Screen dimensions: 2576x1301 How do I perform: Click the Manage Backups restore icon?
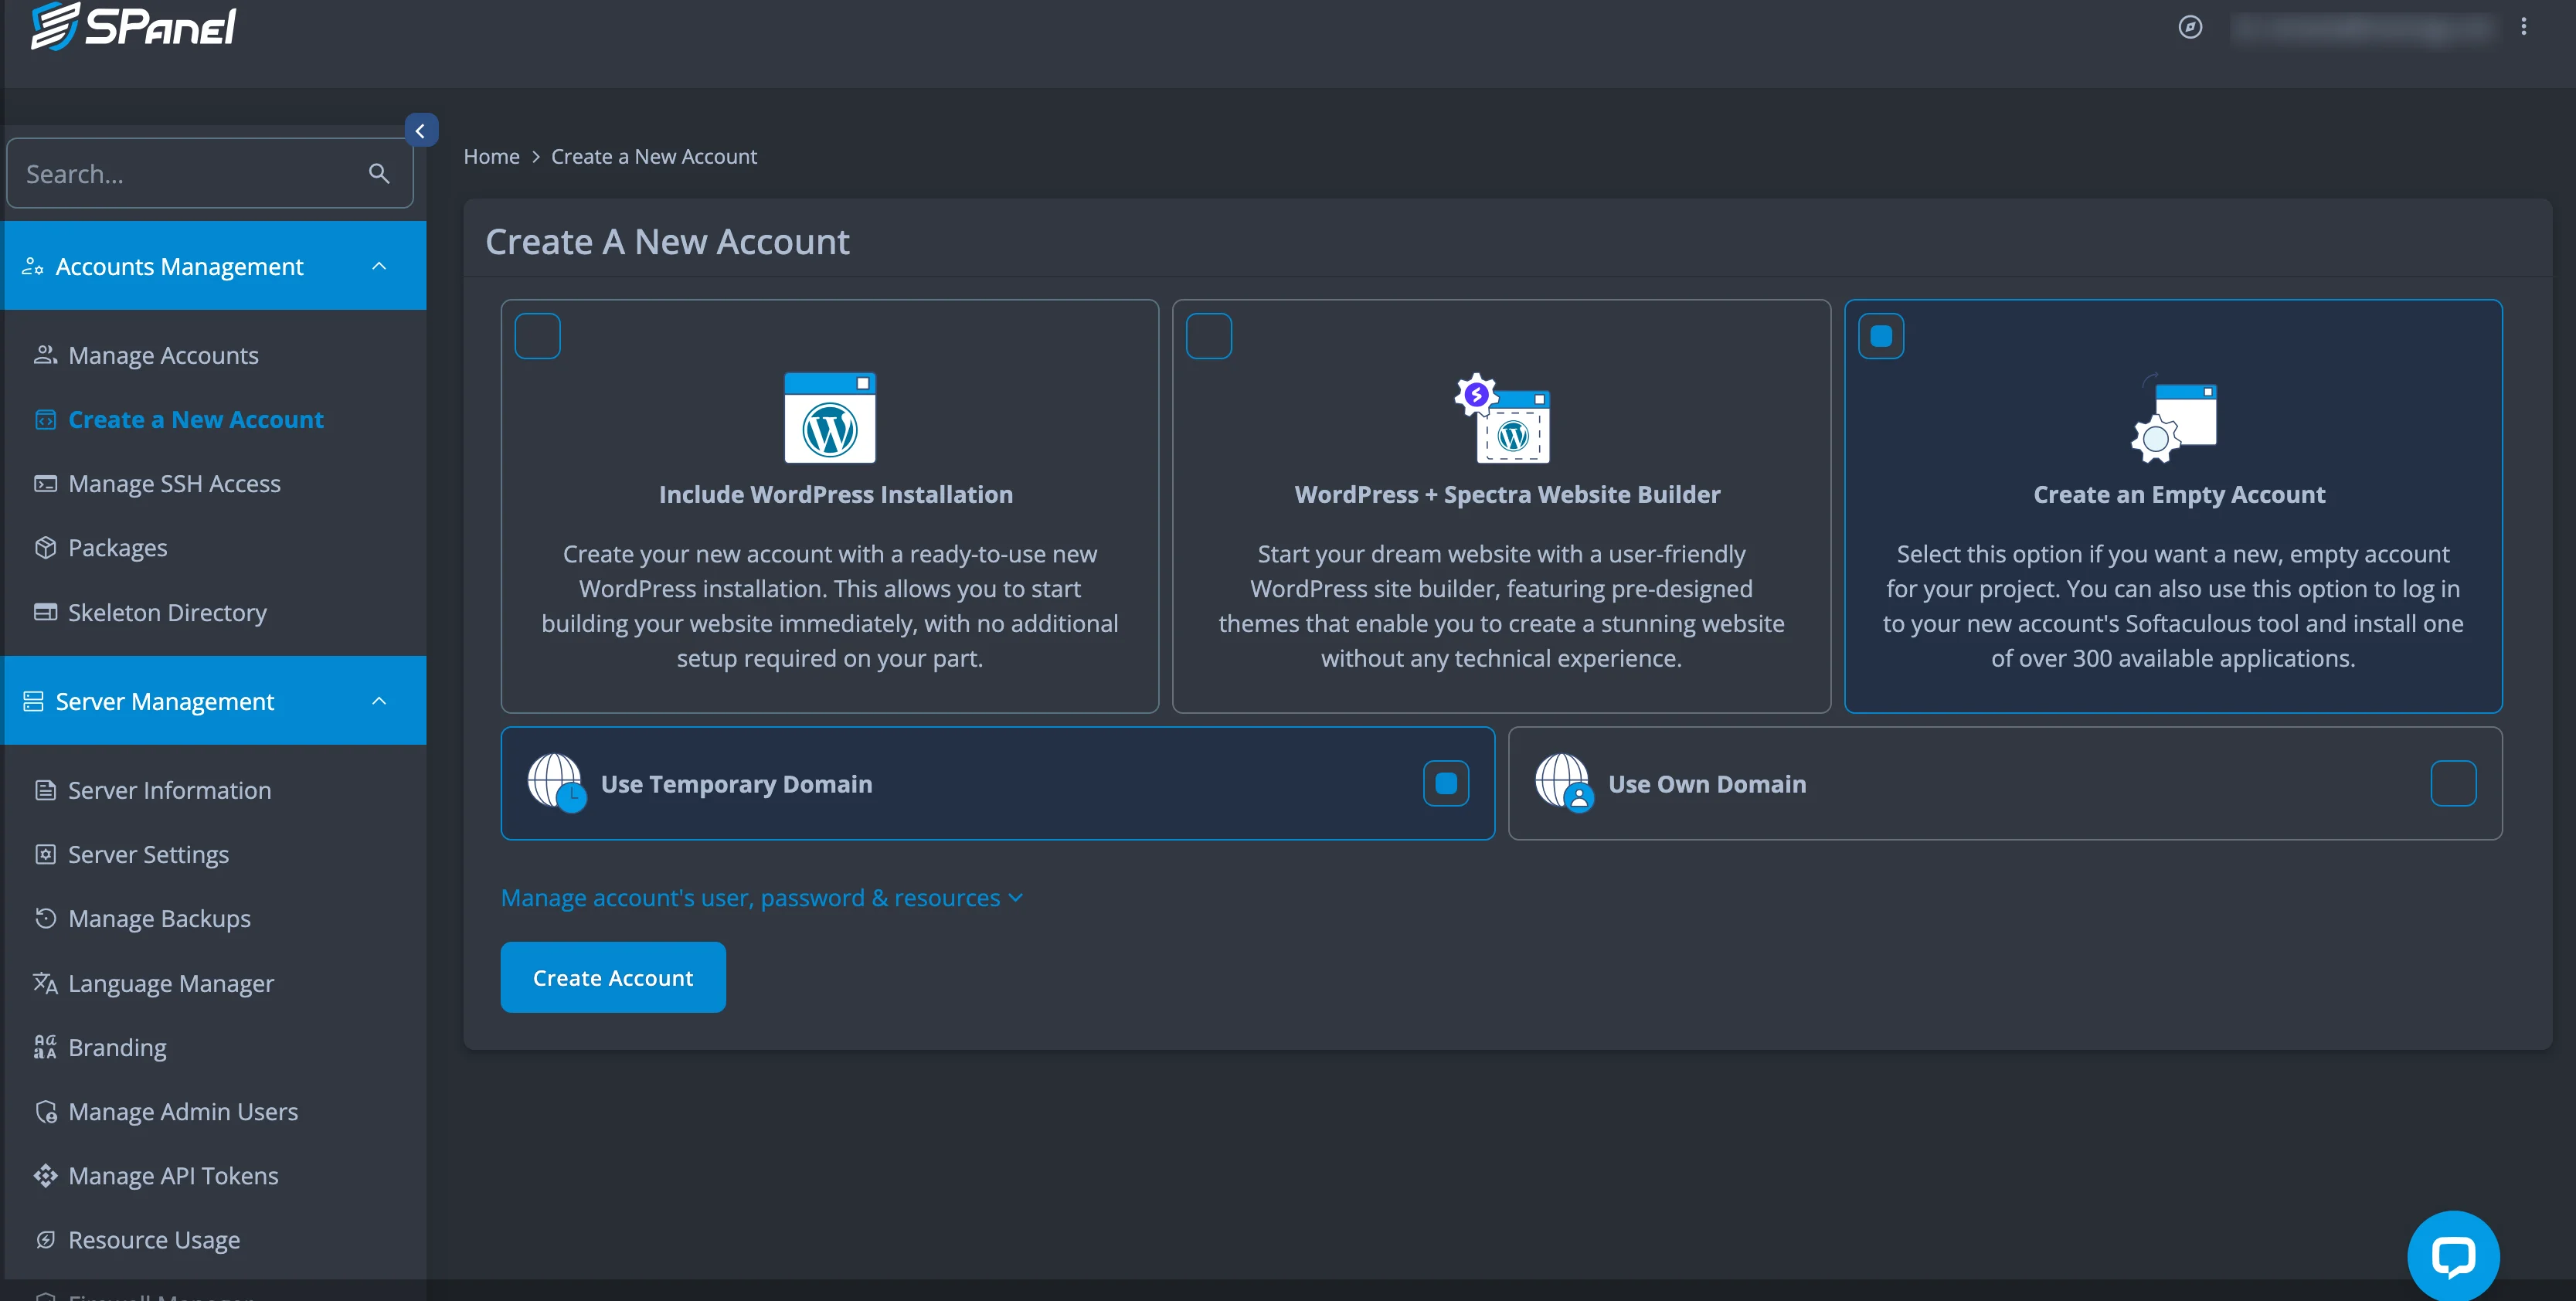(45, 918)
